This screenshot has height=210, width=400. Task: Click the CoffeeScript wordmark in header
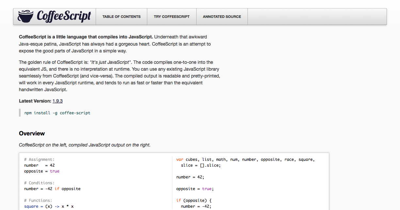point(64,16)
